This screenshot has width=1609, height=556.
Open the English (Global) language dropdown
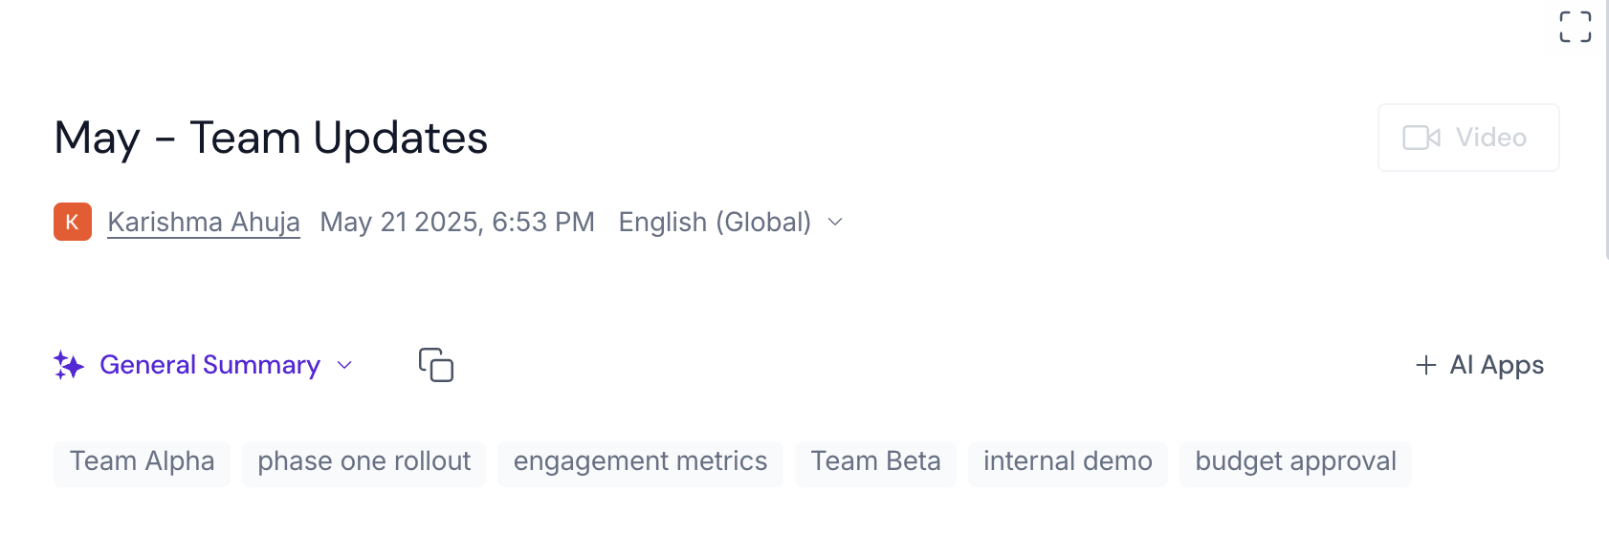pos(715,222)
